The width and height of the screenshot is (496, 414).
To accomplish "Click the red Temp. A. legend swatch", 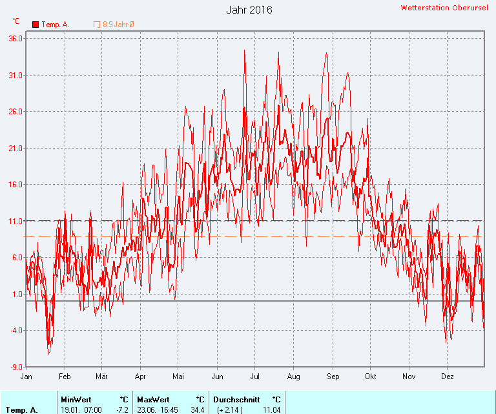I will 36,25.
